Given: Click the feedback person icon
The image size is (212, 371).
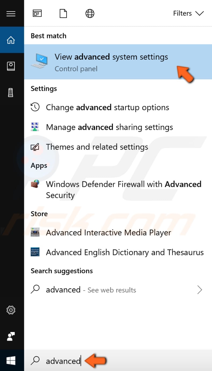Looking at the screenshot, I should coord(11,336).
